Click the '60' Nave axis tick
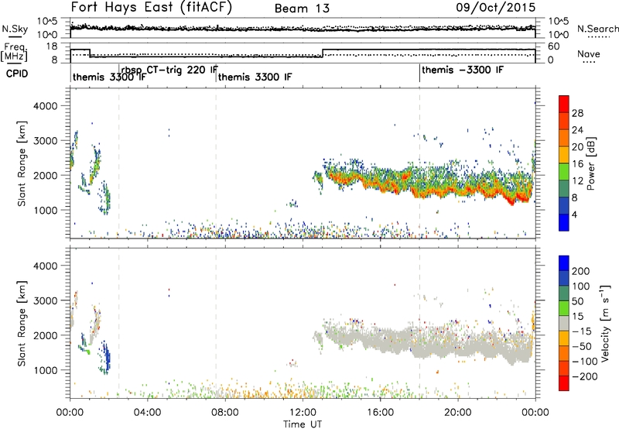619x429 pixels. 554,46
